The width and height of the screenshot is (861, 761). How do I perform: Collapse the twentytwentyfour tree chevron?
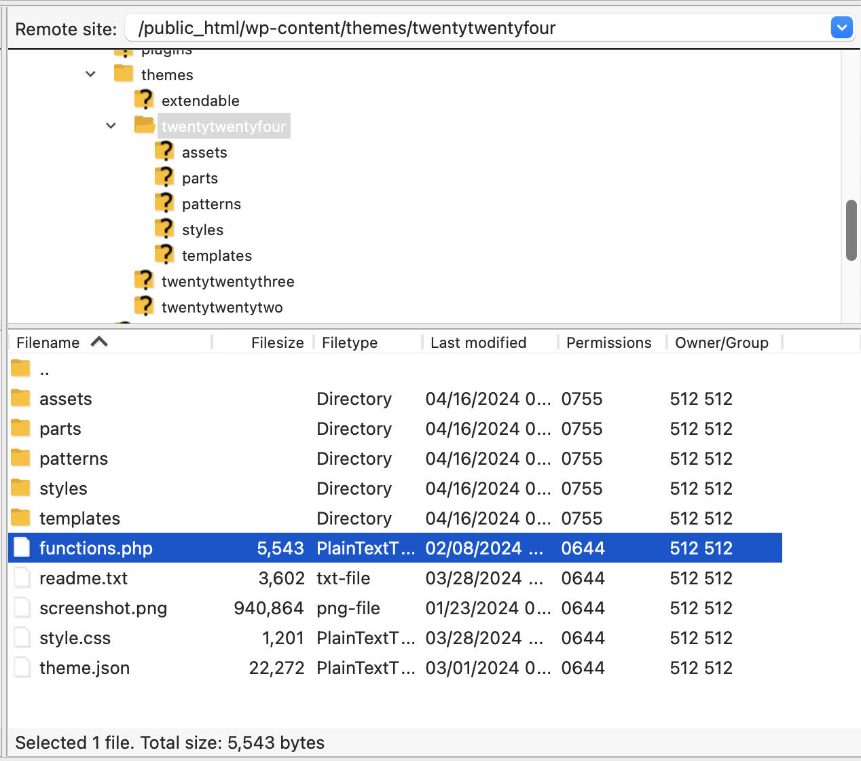click(x=111, y=126)
